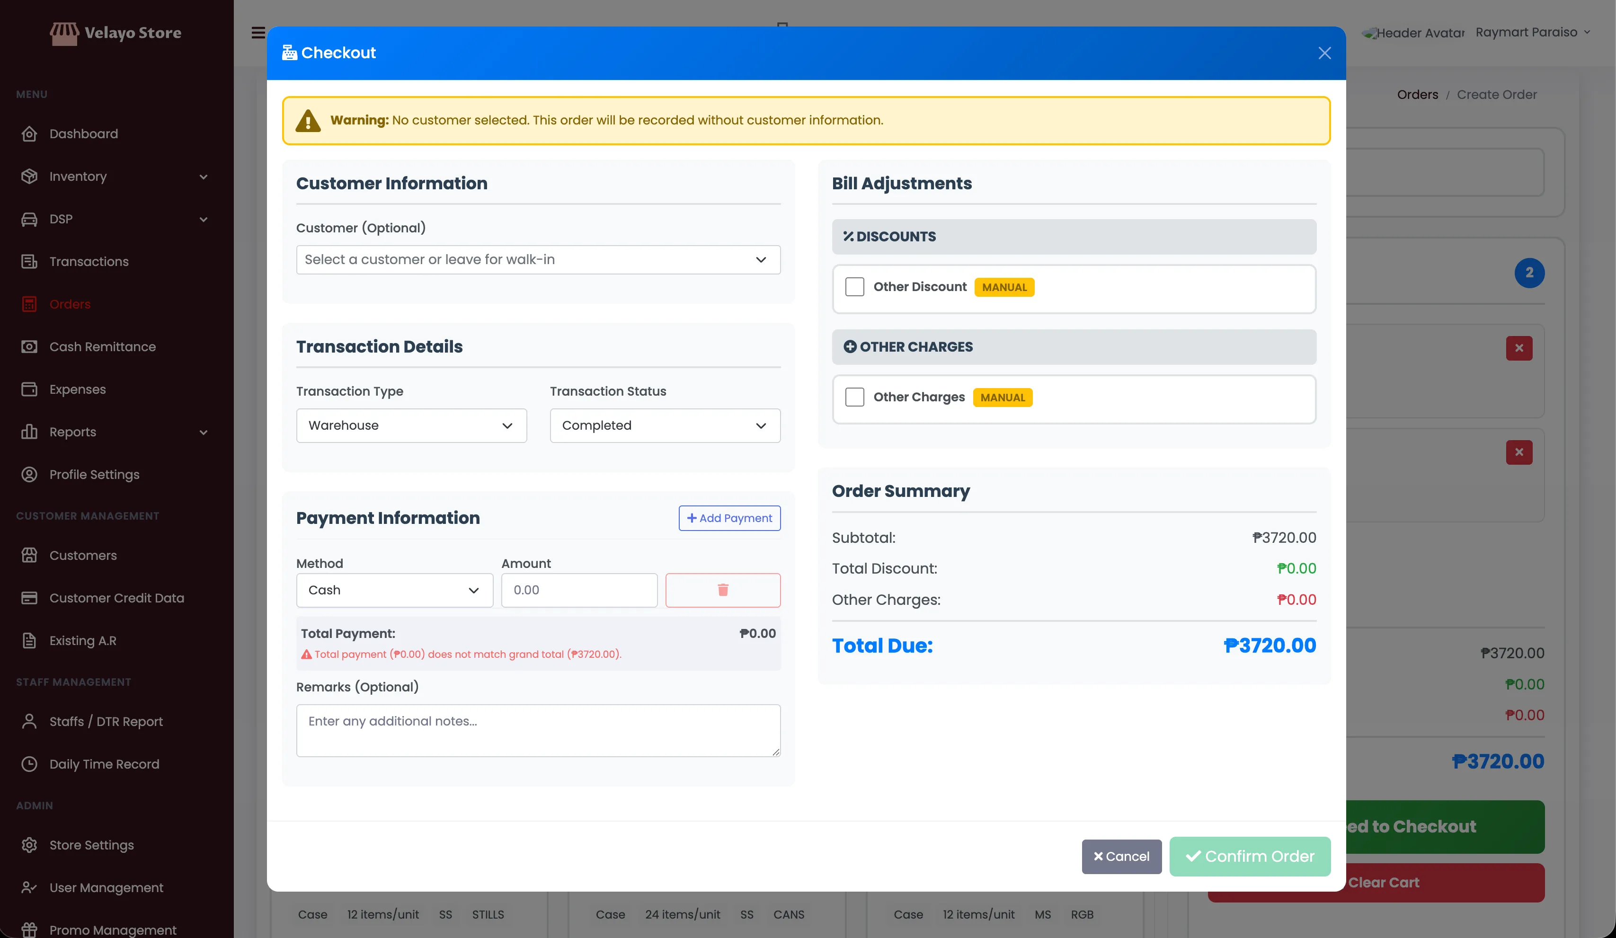Expand the Reports submenu chevron
1616x938 pixels.
coord(203,432)
